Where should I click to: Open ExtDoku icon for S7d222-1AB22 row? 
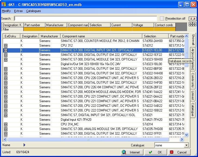5,106
